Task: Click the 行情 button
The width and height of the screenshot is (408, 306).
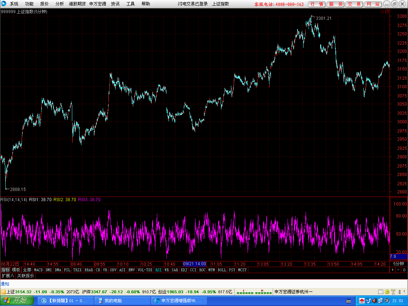Action: pos(317,4)
